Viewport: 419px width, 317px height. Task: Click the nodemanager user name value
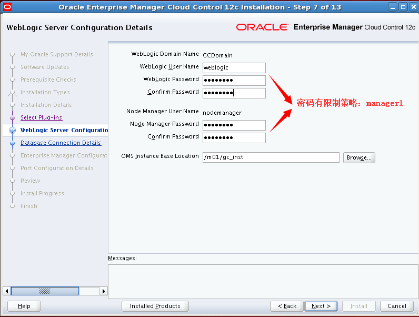(222, 113)
